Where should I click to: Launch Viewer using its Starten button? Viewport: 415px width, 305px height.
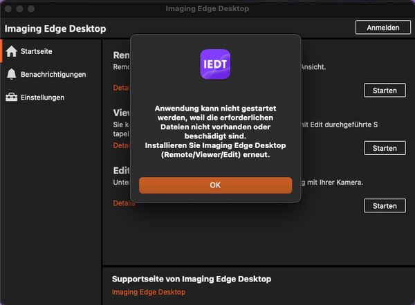pyautogui.click(x=385, y=148)
